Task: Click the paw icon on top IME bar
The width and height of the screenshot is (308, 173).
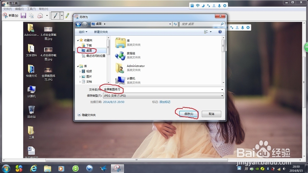Action: 192,6
